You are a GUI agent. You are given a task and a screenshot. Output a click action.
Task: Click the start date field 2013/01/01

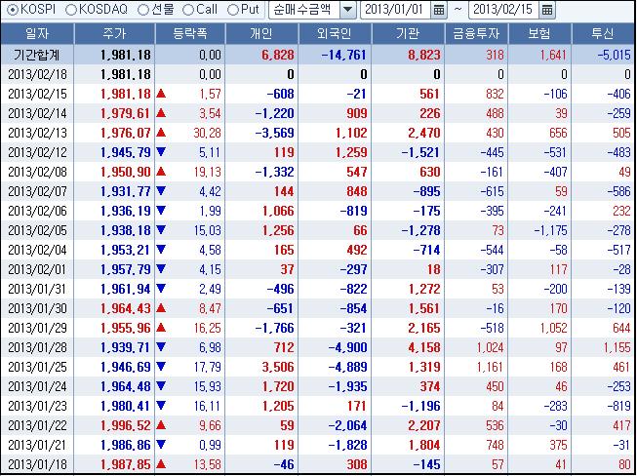[x=395, y=10]
